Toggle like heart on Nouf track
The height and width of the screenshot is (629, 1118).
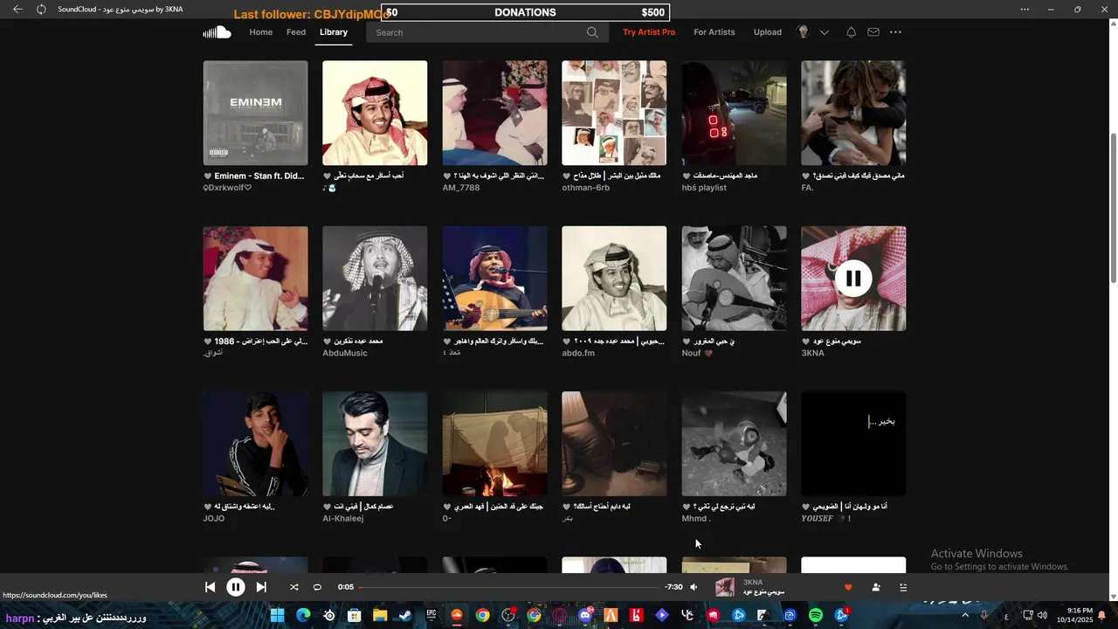pos(687,342)
